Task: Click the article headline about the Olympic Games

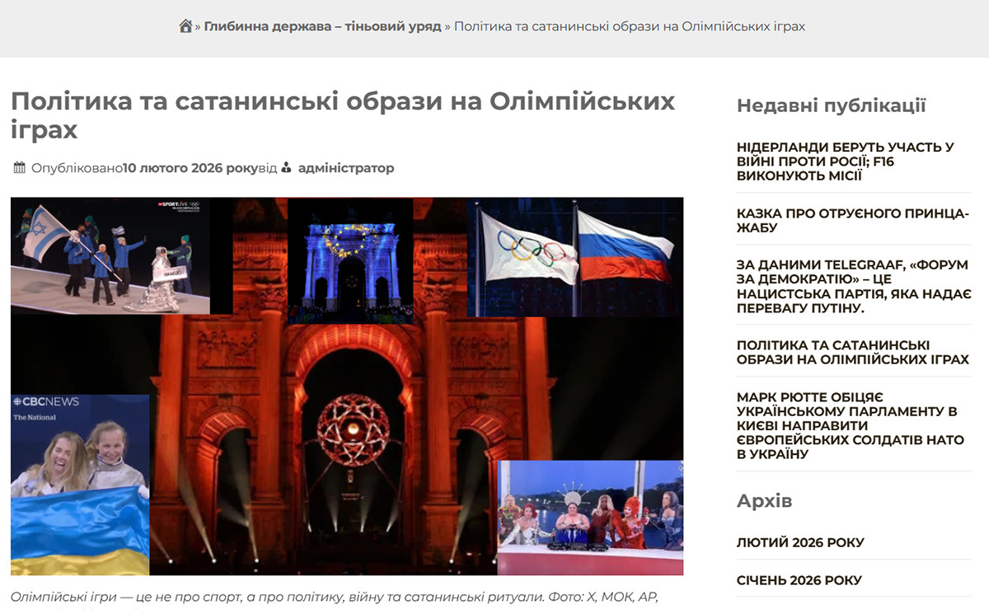Action: tap(342, 115)
